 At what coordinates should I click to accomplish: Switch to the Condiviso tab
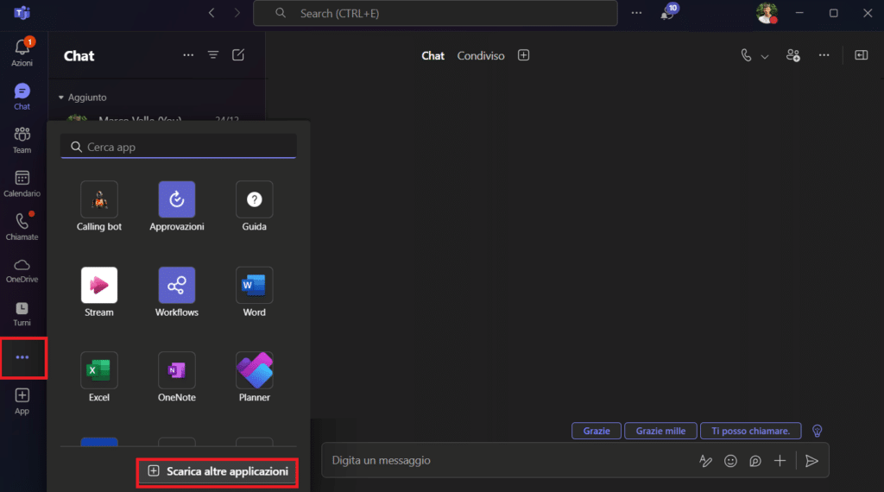[481, 56]
